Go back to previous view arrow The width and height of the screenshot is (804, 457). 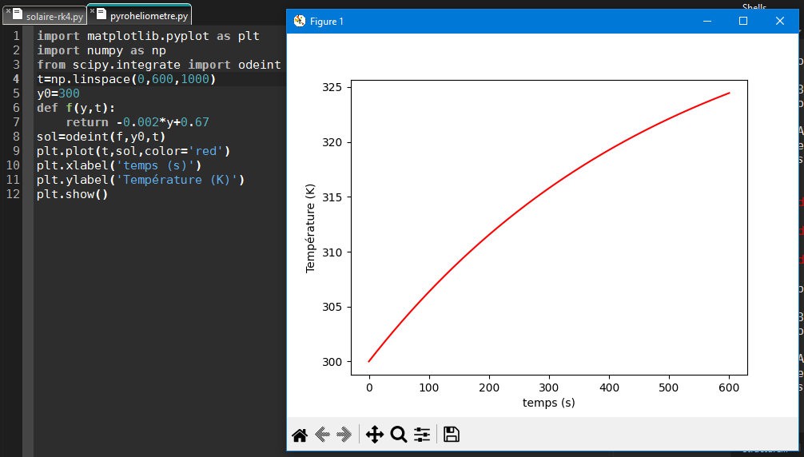pyautogui.click(x=322, y=435)
